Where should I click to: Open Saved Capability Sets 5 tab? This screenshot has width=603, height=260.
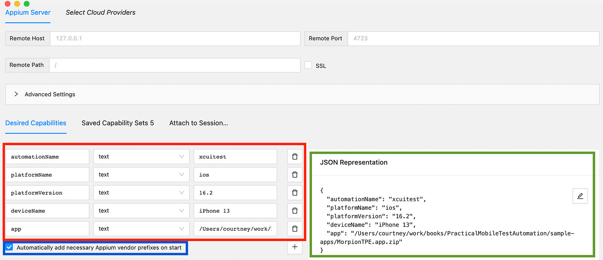[118, 123]
